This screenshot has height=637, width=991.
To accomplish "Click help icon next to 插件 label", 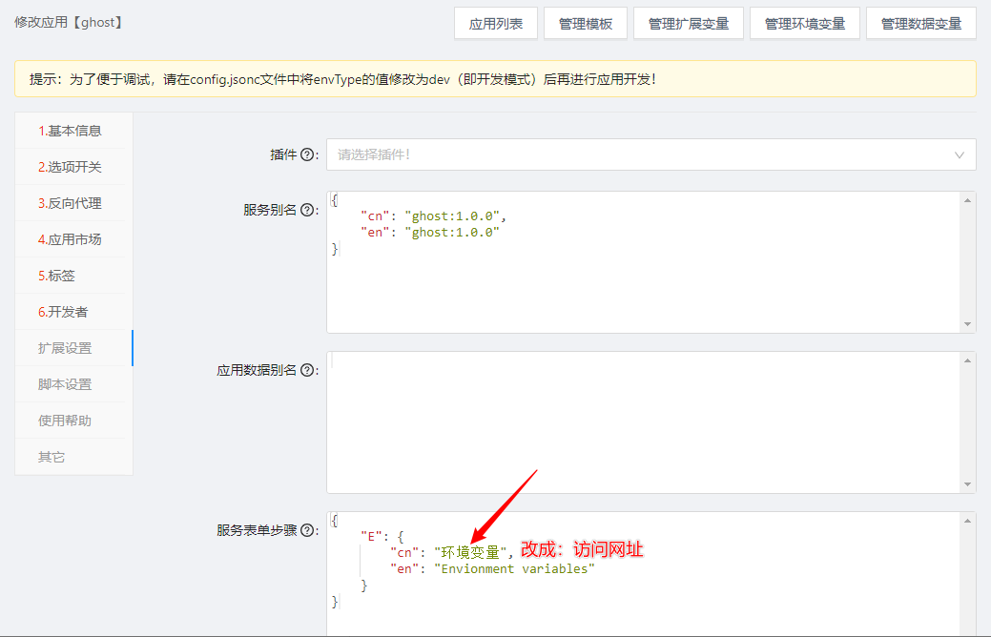I will [x=307, y=154].
